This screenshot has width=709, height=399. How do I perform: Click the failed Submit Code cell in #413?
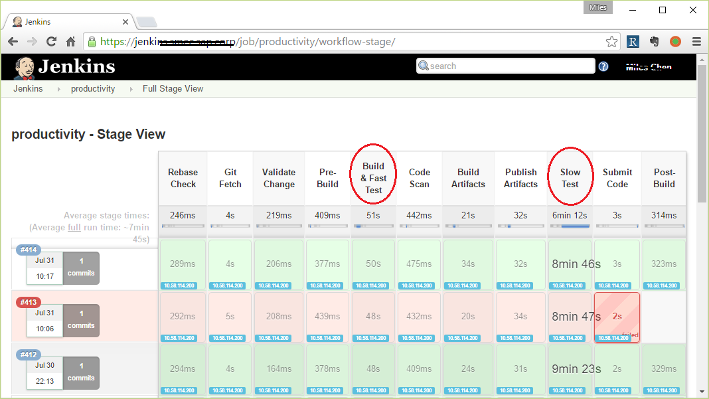coord(617,317)
